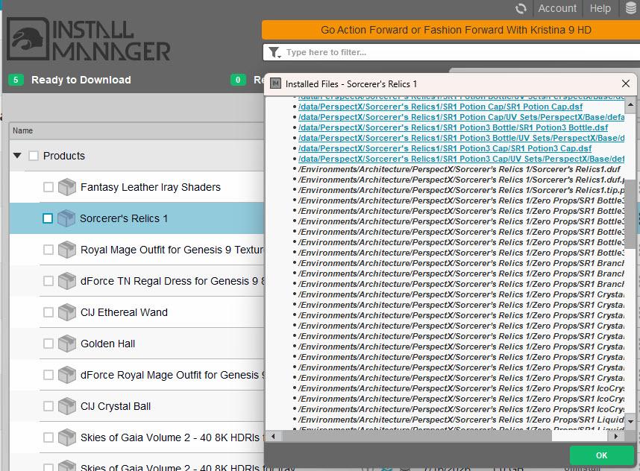Image resolution: width=640 pixels, height=471 pixels.
Task: Click first Skies of Gaia package icon
Action: (66, 437)
